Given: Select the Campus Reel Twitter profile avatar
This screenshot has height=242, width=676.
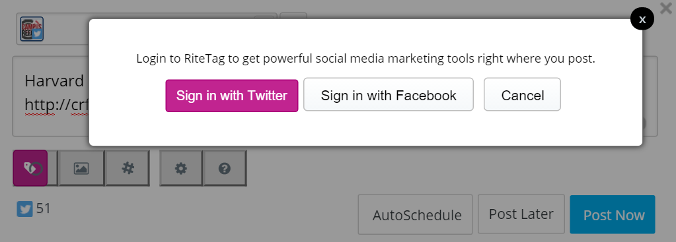Looking at the screenshot, I should [32, 29].
